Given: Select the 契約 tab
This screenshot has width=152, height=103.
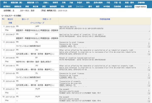Looking at the screenshot, I should point(62,7).
